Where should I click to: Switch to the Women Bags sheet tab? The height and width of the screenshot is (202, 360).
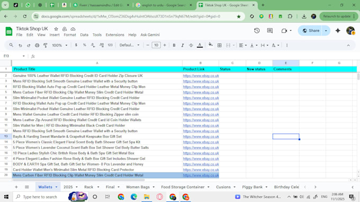138,187
